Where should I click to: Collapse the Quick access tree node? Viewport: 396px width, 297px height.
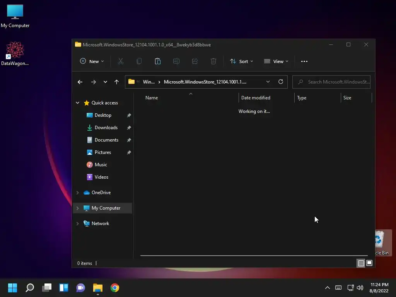77,103
